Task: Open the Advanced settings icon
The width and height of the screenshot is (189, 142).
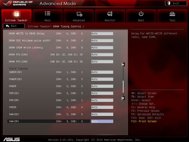Action: (79, 14)
